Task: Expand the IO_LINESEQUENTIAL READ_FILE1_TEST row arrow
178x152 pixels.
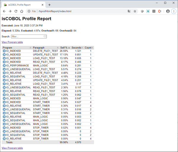Action: (x=4, y=87)
